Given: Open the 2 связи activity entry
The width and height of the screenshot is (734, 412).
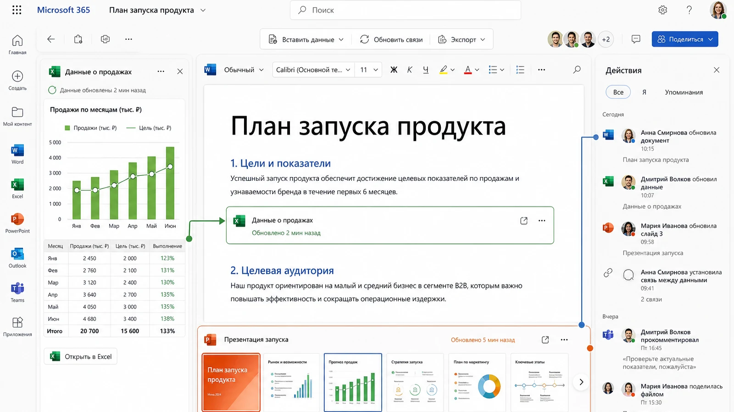Looking at the screenshot, I should (x=651, y=299).
